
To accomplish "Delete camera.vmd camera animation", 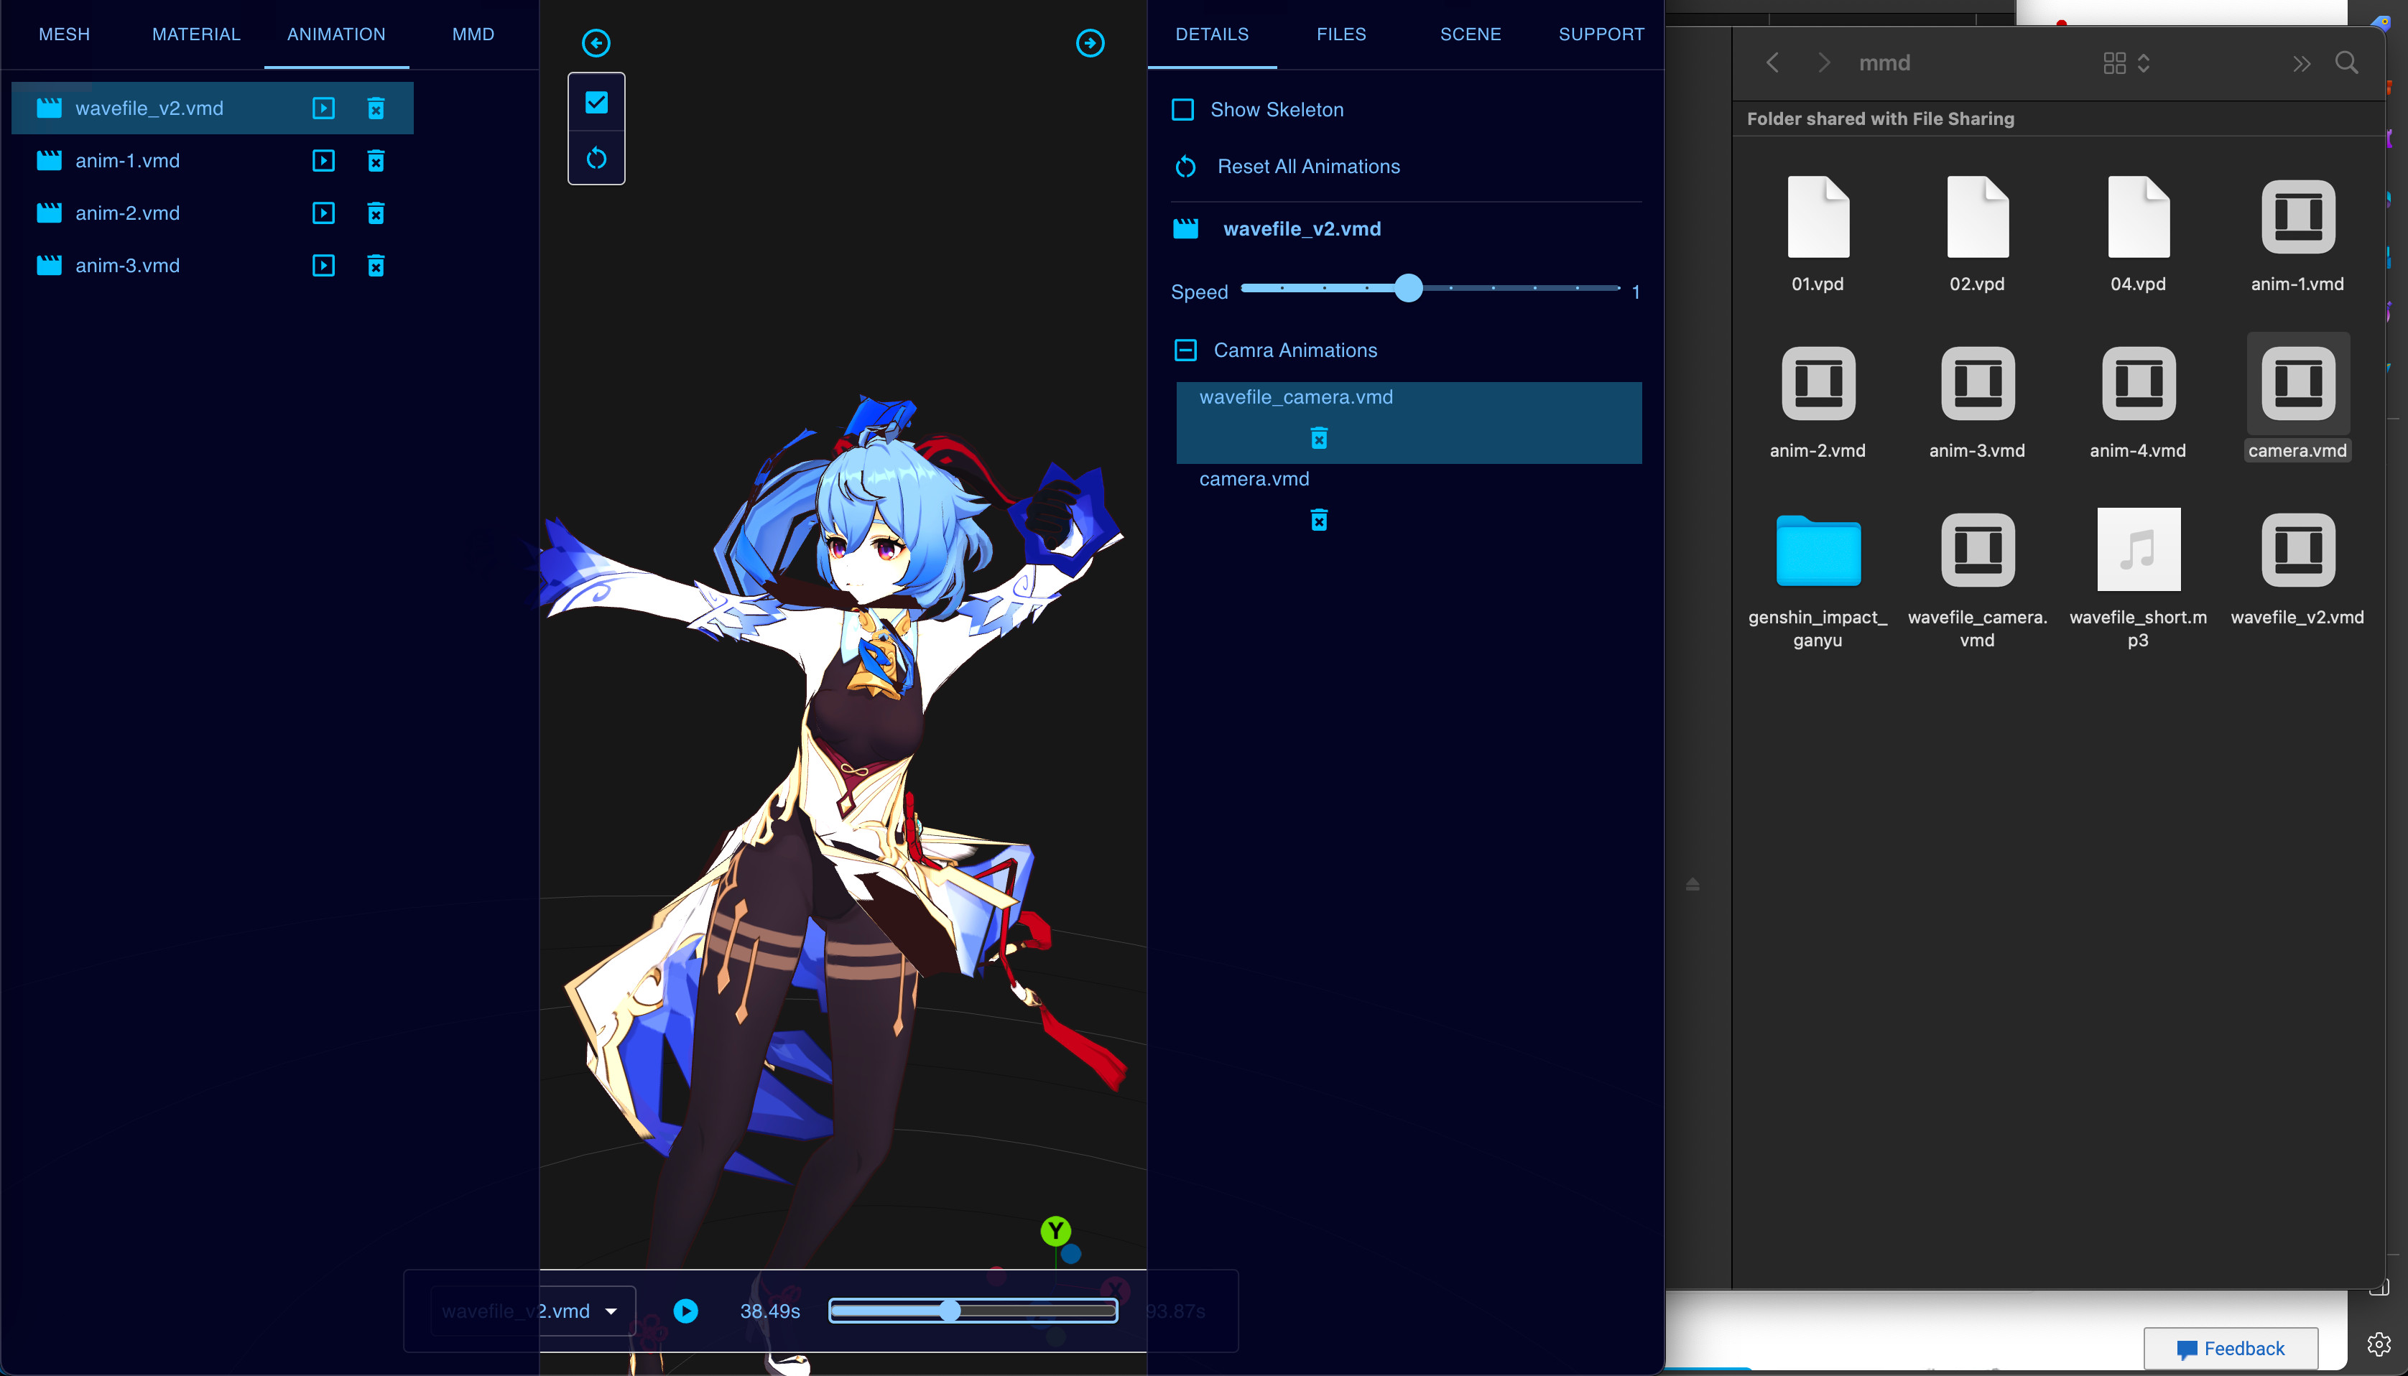I will tap(1318, 520).
